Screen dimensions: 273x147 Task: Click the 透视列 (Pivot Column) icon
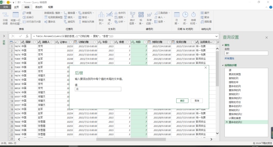pyautogui.click(x=66, y=22)
